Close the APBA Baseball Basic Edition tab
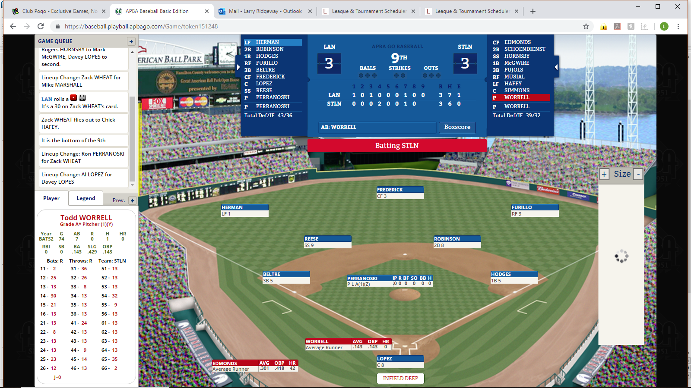This screenshot has height=388, width=691. (206, 11)
